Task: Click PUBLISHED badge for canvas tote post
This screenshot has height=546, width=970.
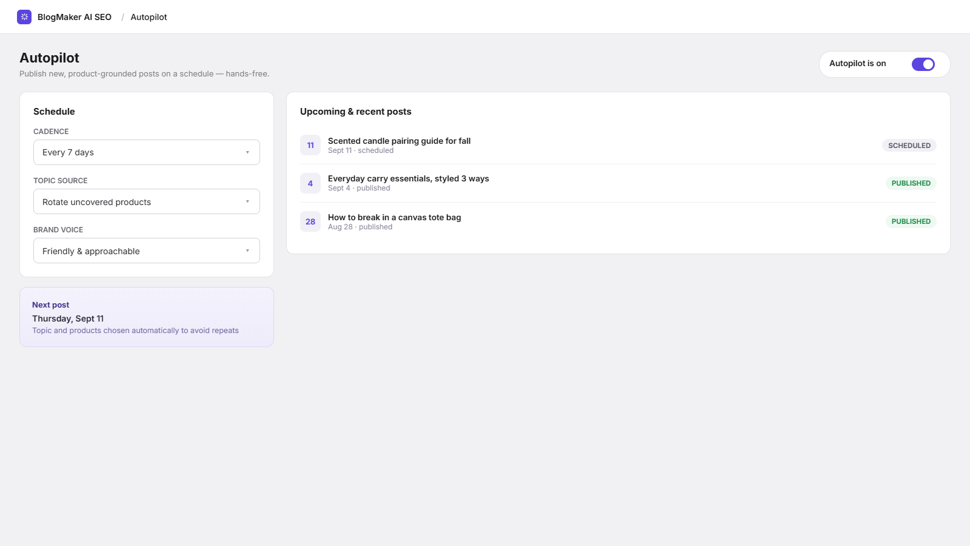Action: pos(911,221)
